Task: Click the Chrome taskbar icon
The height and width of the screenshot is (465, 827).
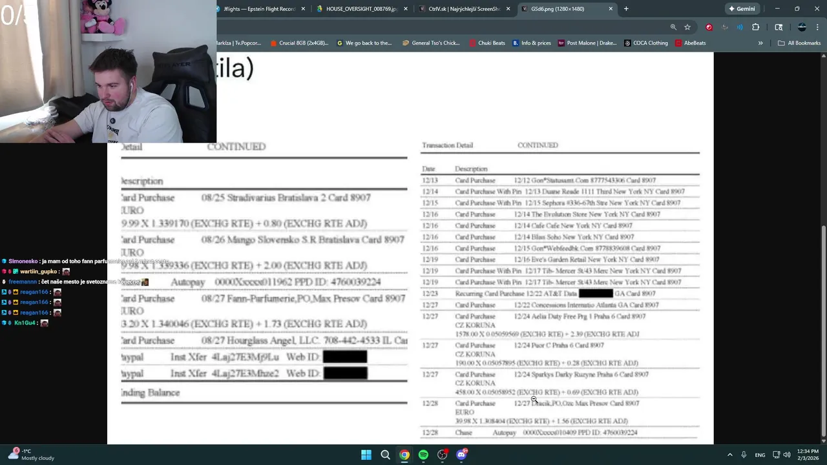Action: (x=404, y=455)
